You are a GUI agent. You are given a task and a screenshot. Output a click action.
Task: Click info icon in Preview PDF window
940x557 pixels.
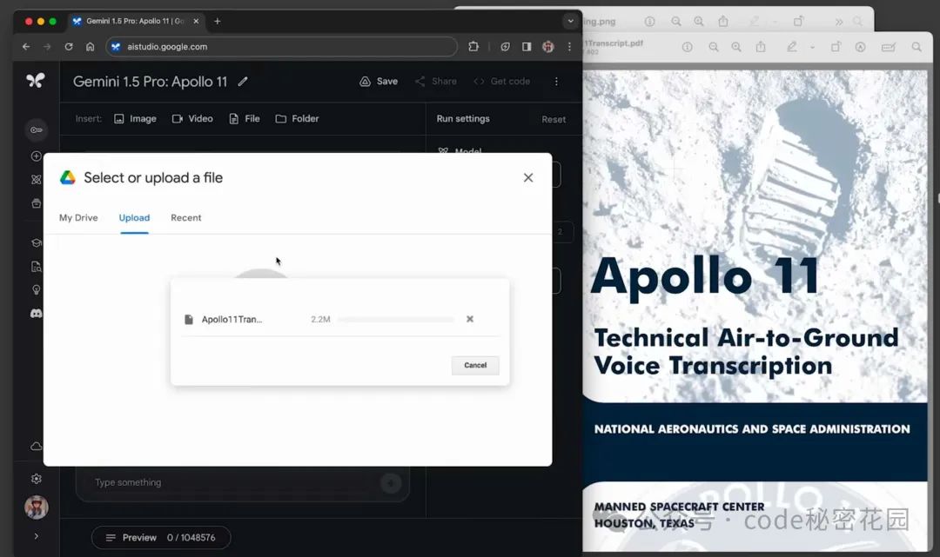click(687, 47)
